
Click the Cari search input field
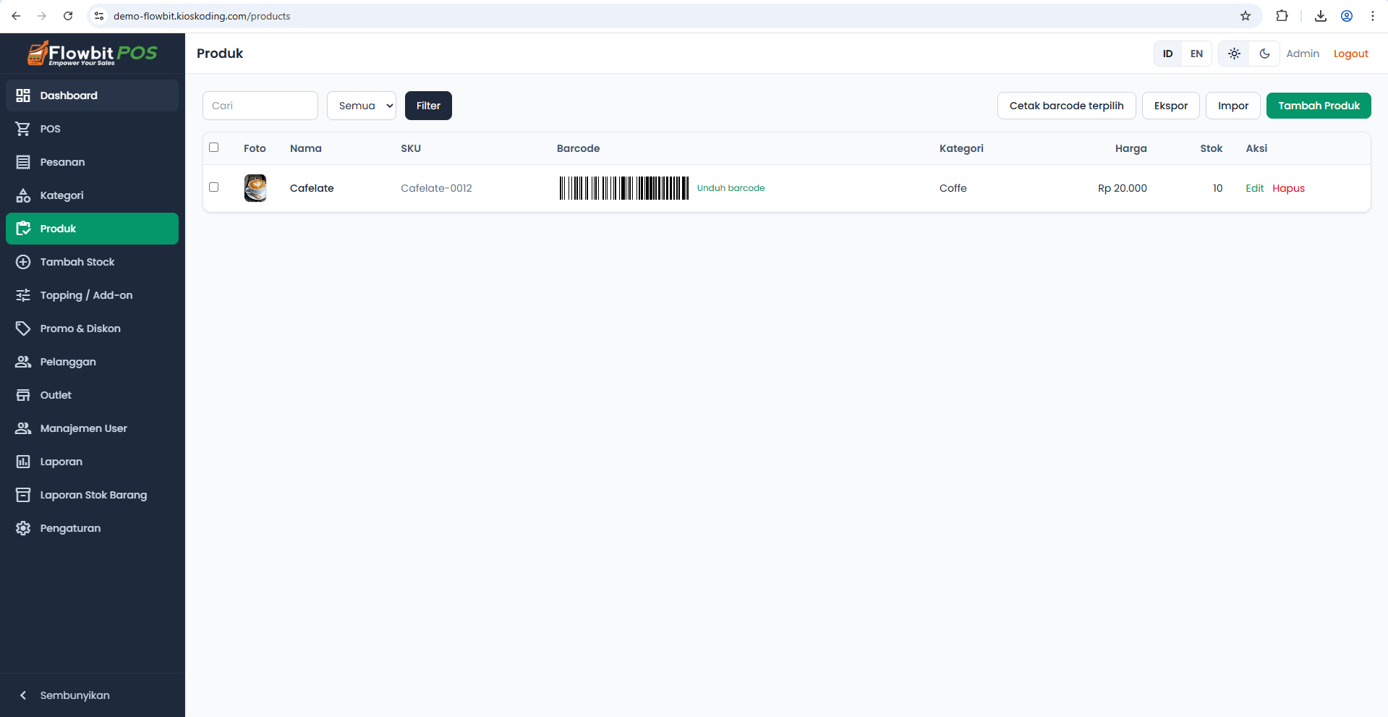(x=260, y=105)
